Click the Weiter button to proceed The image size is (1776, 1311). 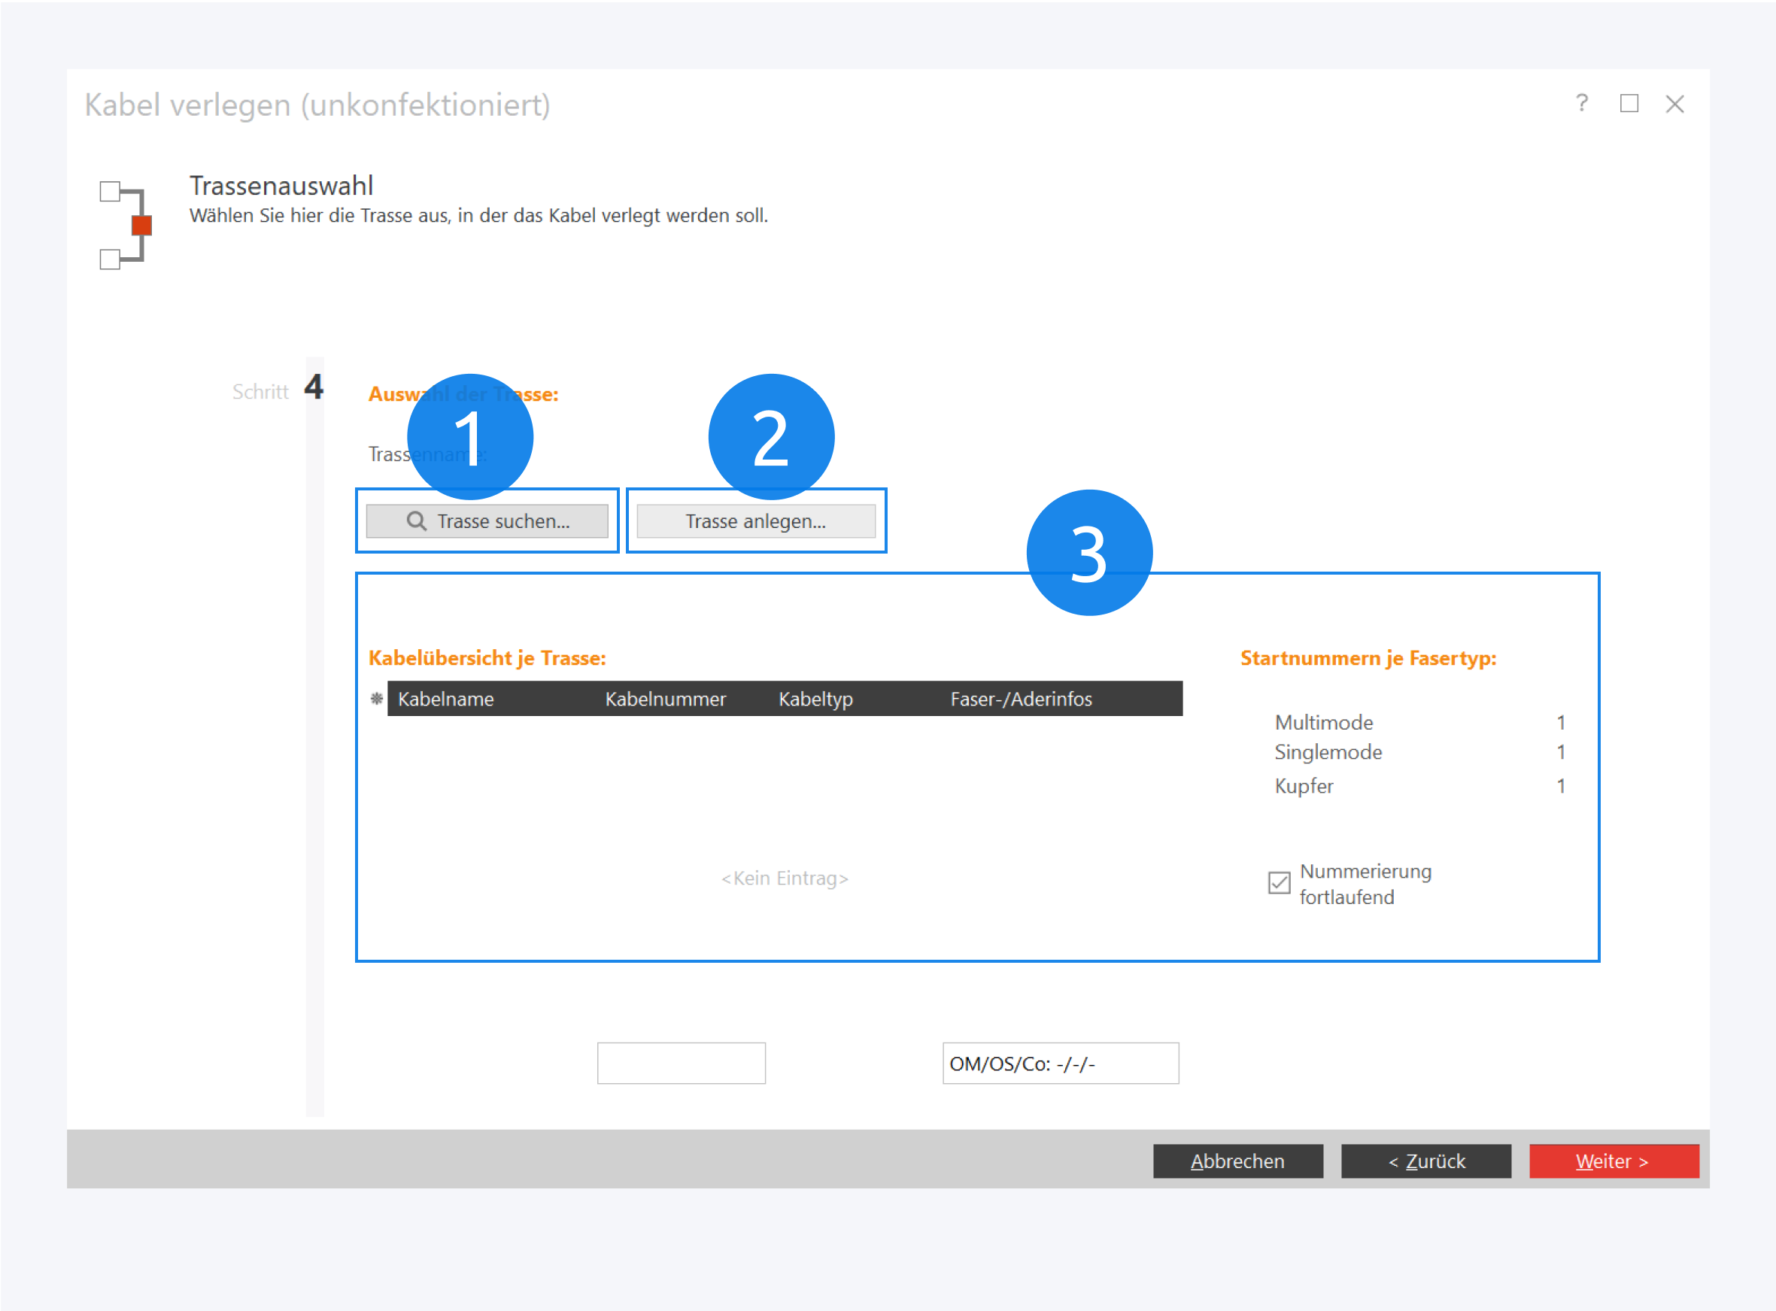[x=1614, y=1161]
